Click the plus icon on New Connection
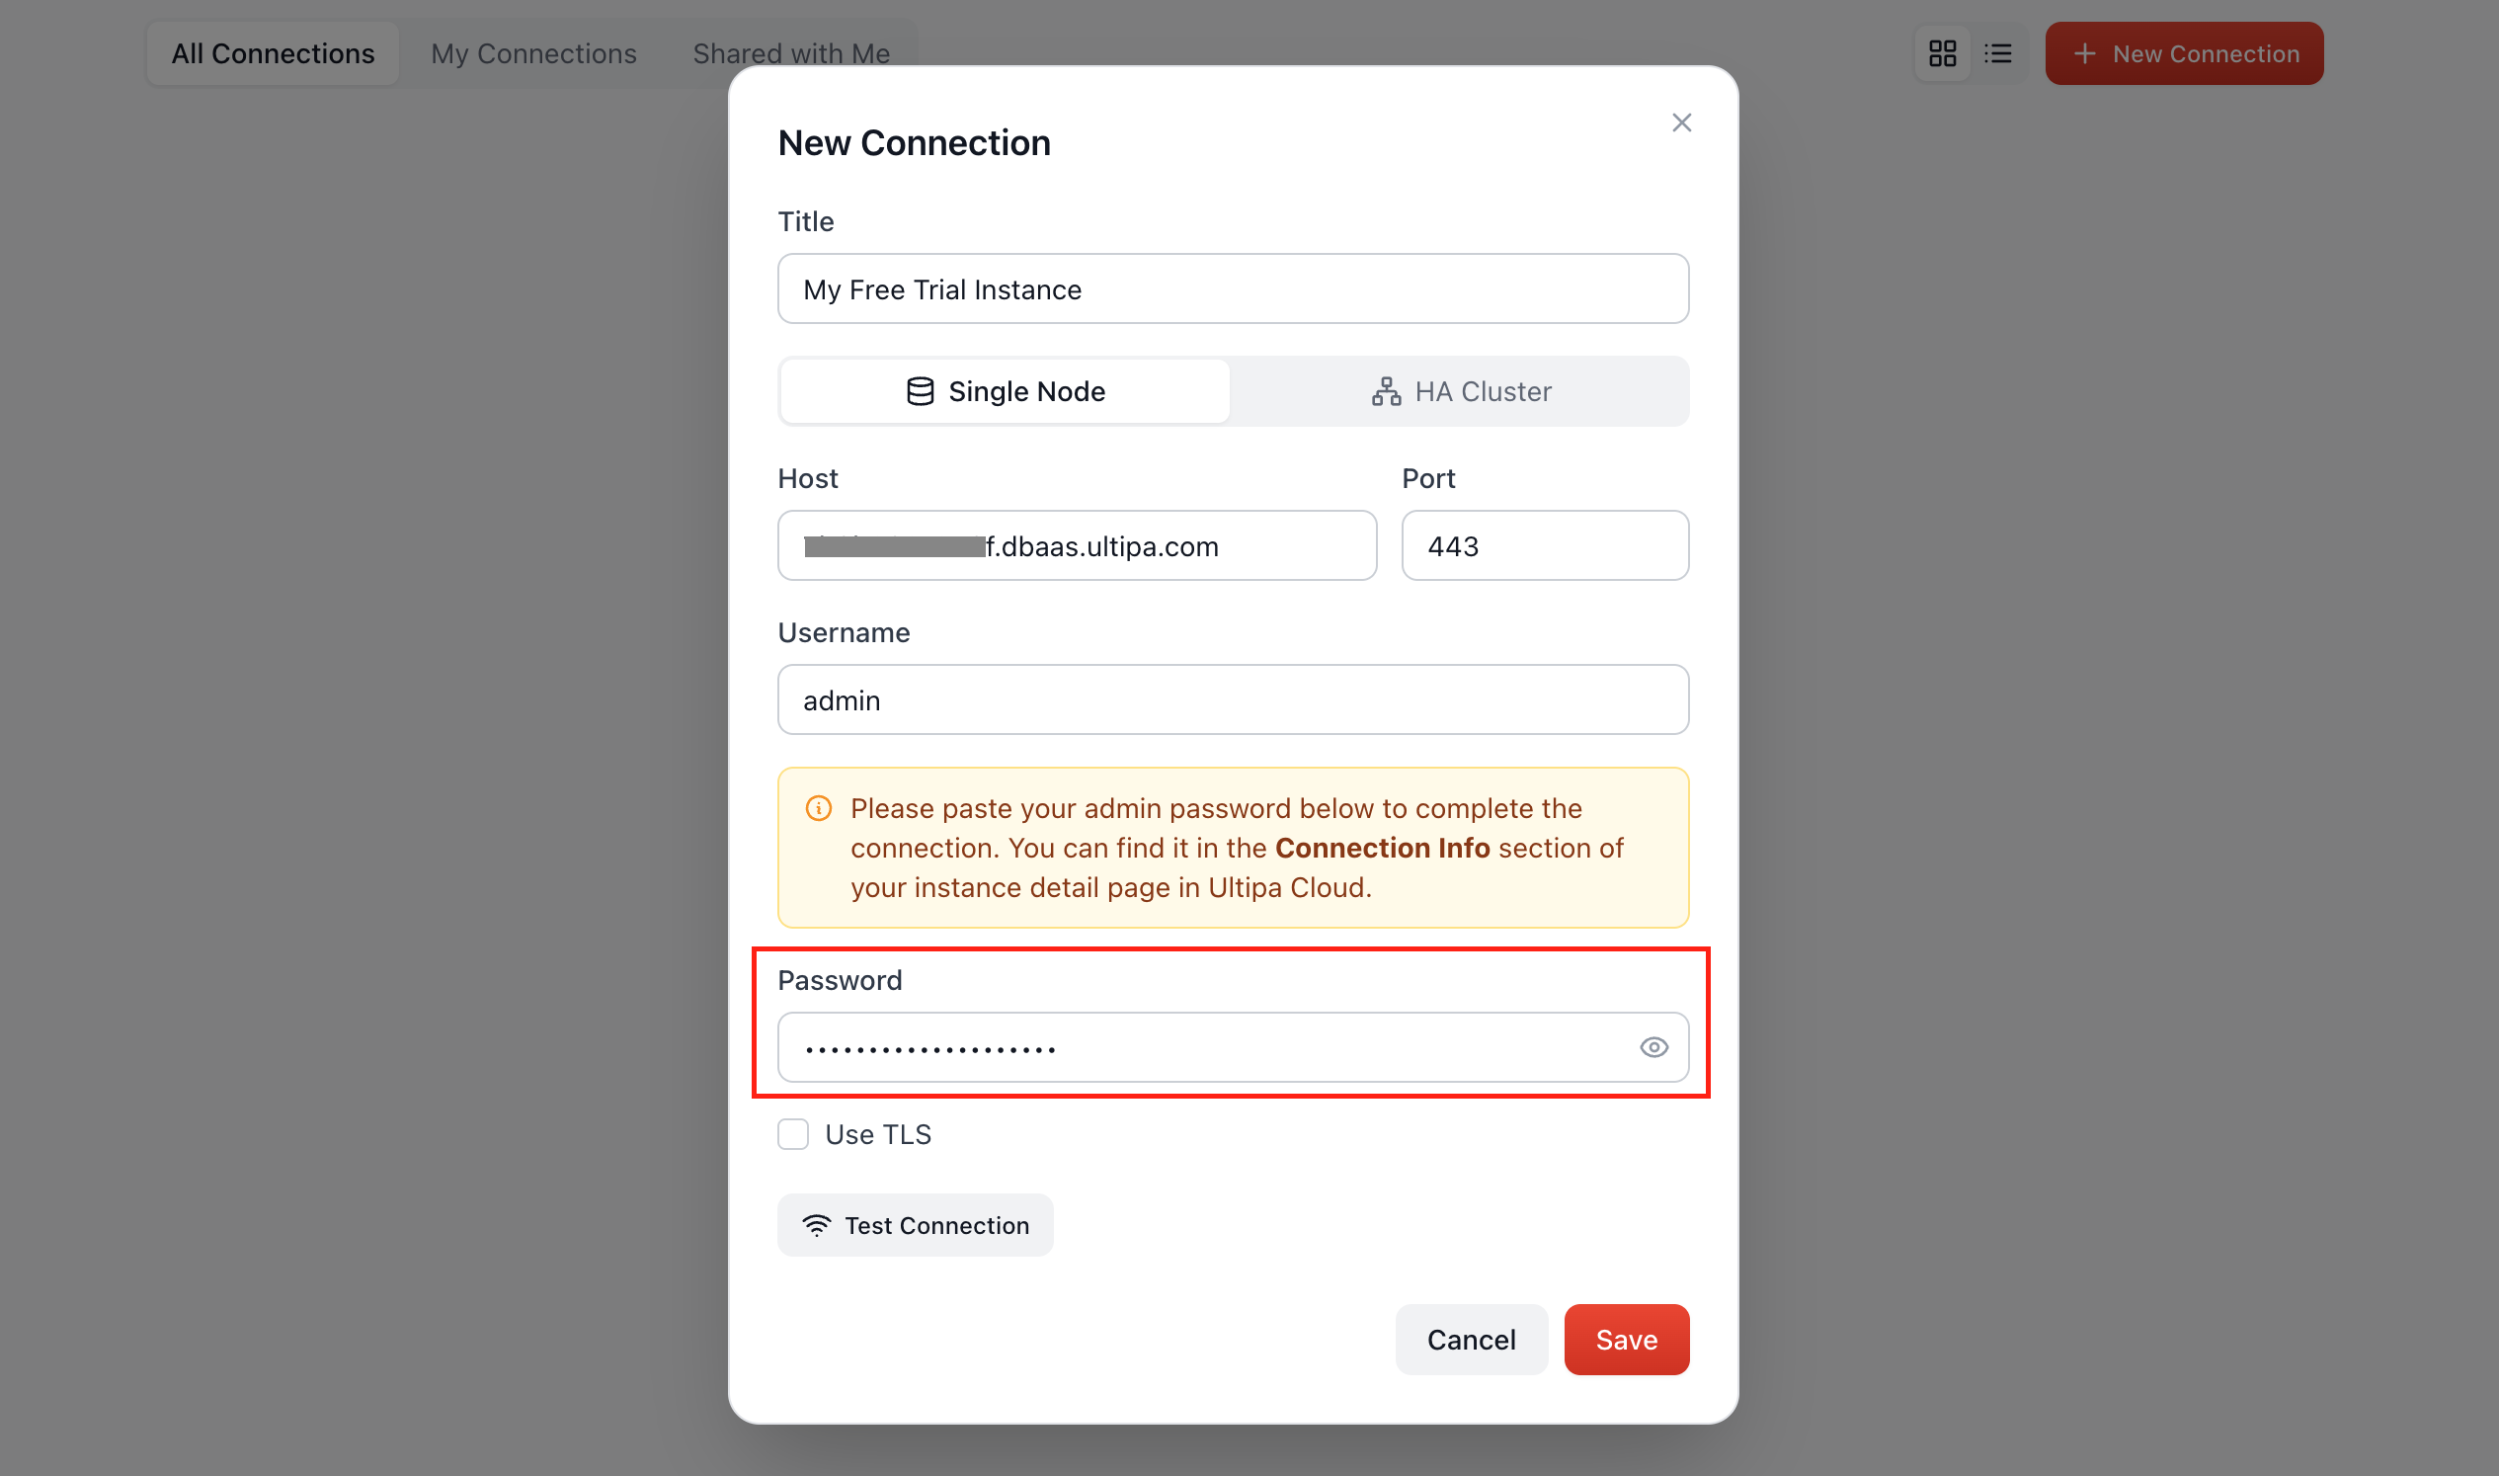2499x1476 pixels. 2083,53
